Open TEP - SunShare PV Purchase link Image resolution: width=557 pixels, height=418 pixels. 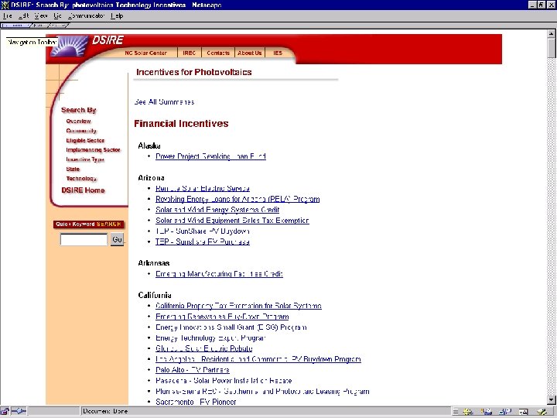pos(203,242)
